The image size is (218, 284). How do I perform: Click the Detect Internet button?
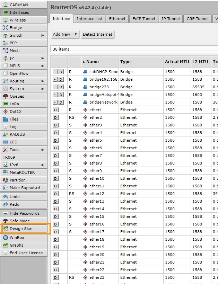coord(97,34)
